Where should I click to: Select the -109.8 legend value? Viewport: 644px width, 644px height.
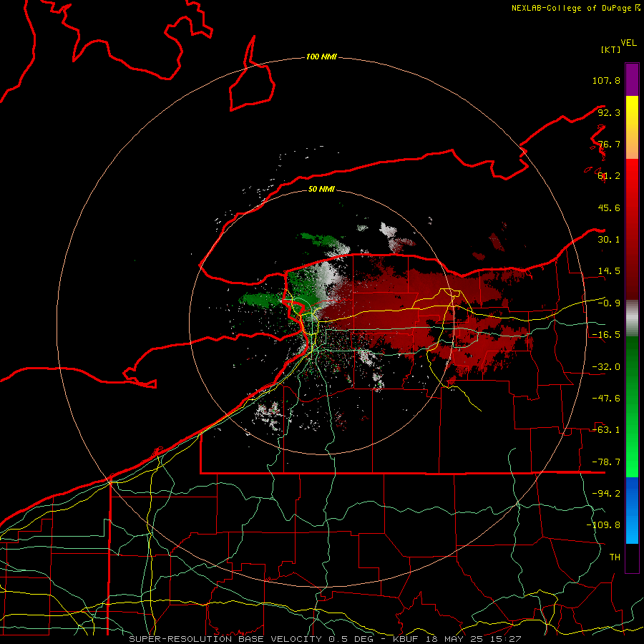[603, 525]
